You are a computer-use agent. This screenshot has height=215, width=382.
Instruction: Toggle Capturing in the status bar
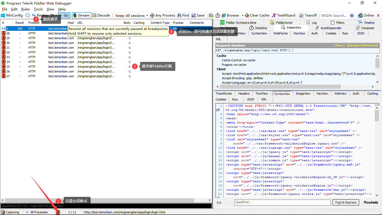(10, 212)
